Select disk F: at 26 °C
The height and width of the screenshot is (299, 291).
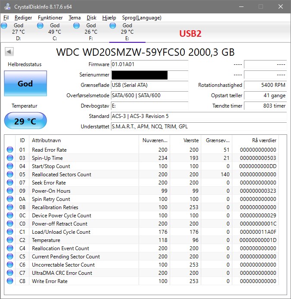(x=91, y=32)
